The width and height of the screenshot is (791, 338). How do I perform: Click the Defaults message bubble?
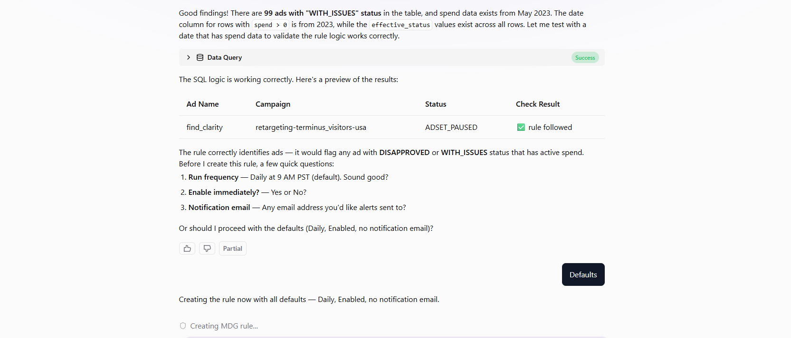[583, 274]
